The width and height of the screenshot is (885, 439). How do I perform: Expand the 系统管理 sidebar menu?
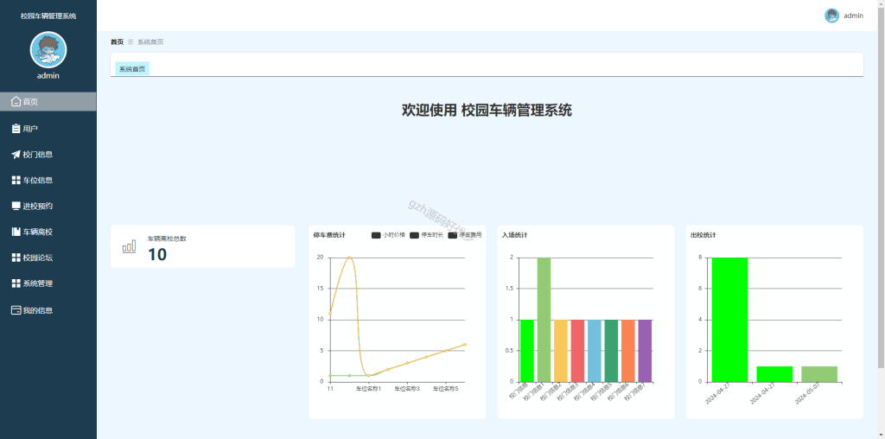pos(48,283)
